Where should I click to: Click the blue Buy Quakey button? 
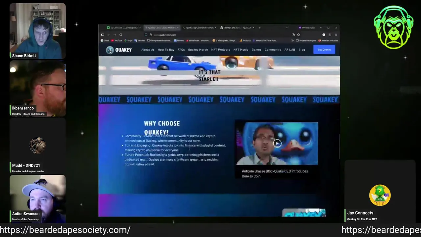[324, 50]
